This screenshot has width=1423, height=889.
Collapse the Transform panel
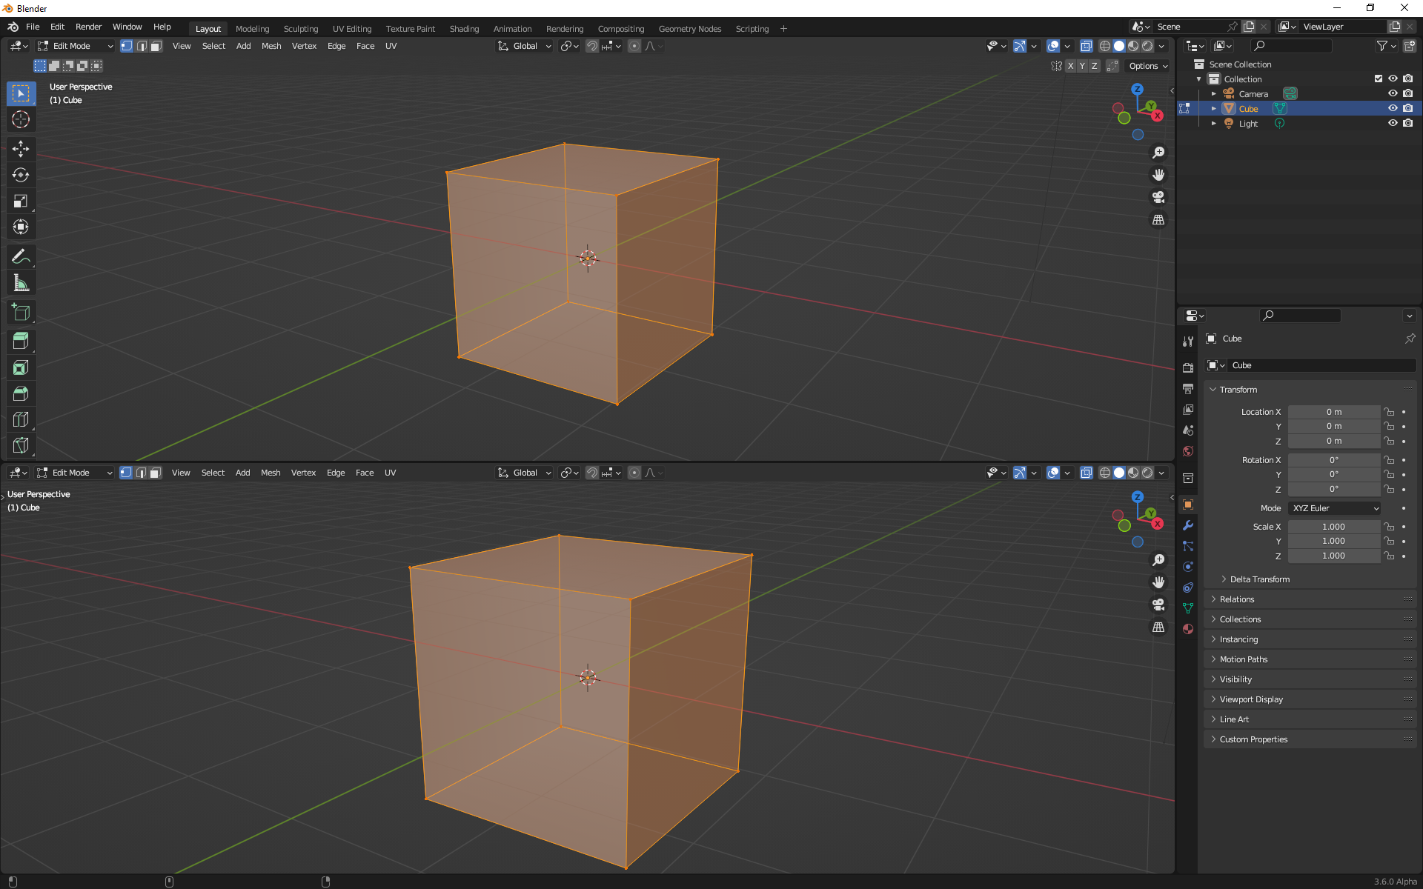pos(1238,390)
